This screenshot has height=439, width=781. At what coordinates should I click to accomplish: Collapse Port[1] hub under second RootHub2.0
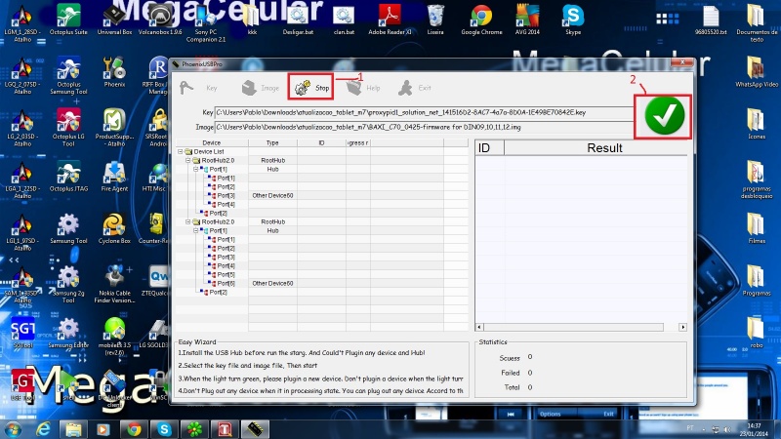pos(196,230)
